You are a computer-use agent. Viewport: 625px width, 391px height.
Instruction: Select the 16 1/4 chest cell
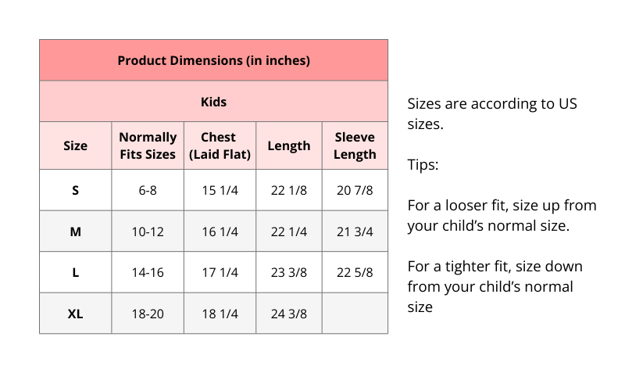tap(220, 231)
